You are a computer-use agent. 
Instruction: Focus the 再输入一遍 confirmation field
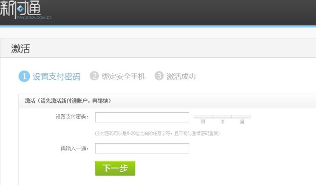142,148
